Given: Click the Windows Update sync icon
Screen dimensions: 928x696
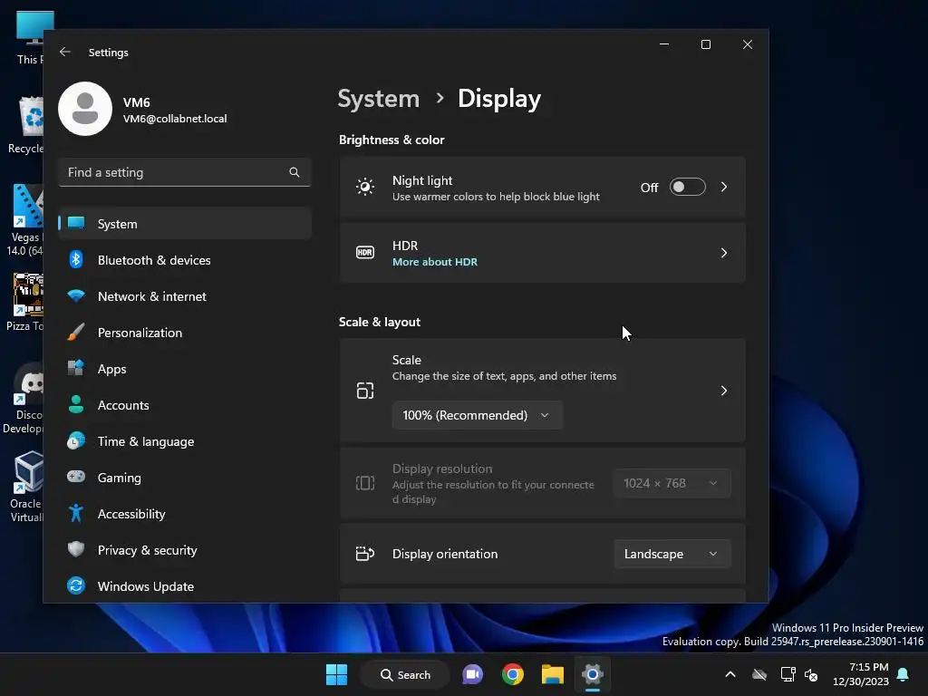Looking at the screenshot, I should [x=76, y=586].
